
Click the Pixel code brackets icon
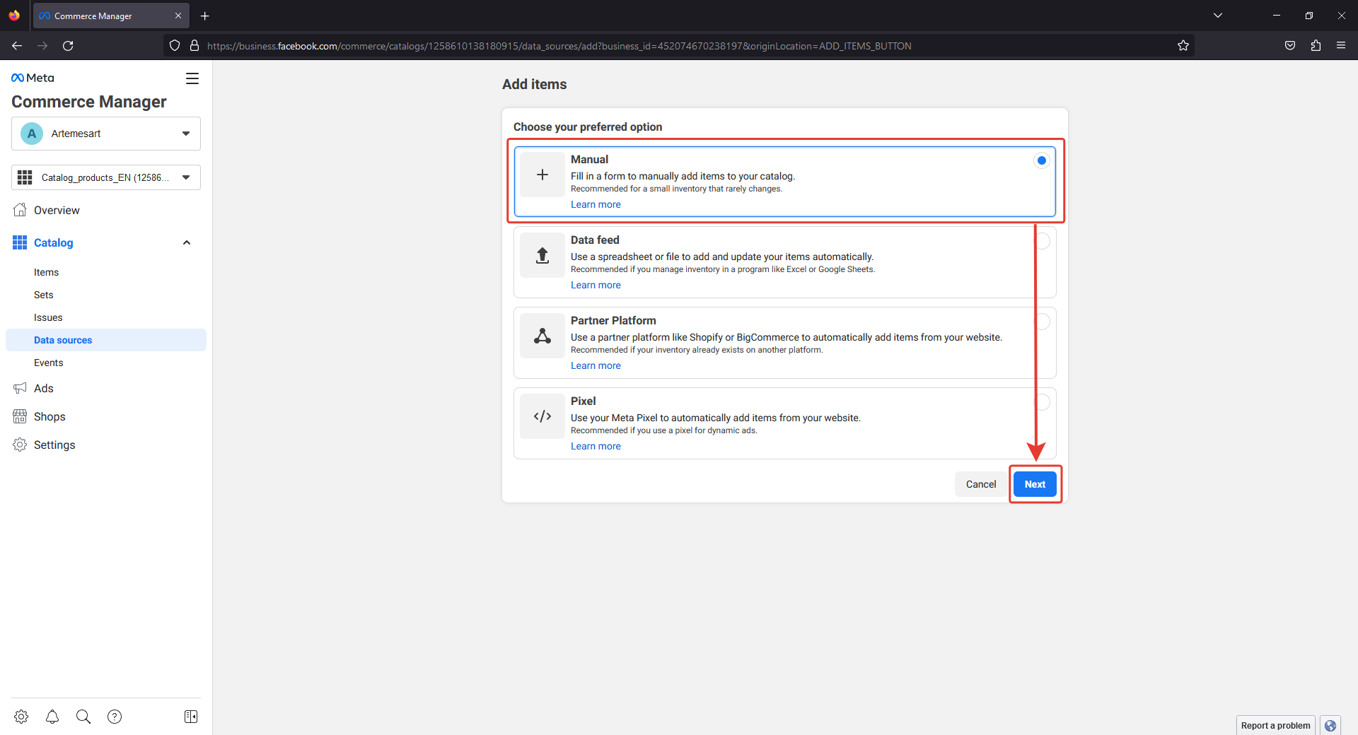coord(542,416)
